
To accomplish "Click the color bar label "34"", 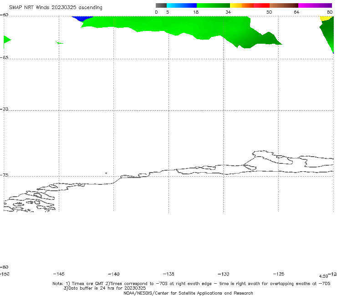I will 228,12.
